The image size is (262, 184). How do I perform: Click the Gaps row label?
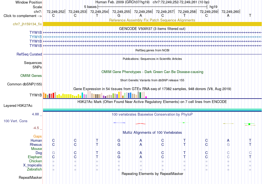click(38, 136)
